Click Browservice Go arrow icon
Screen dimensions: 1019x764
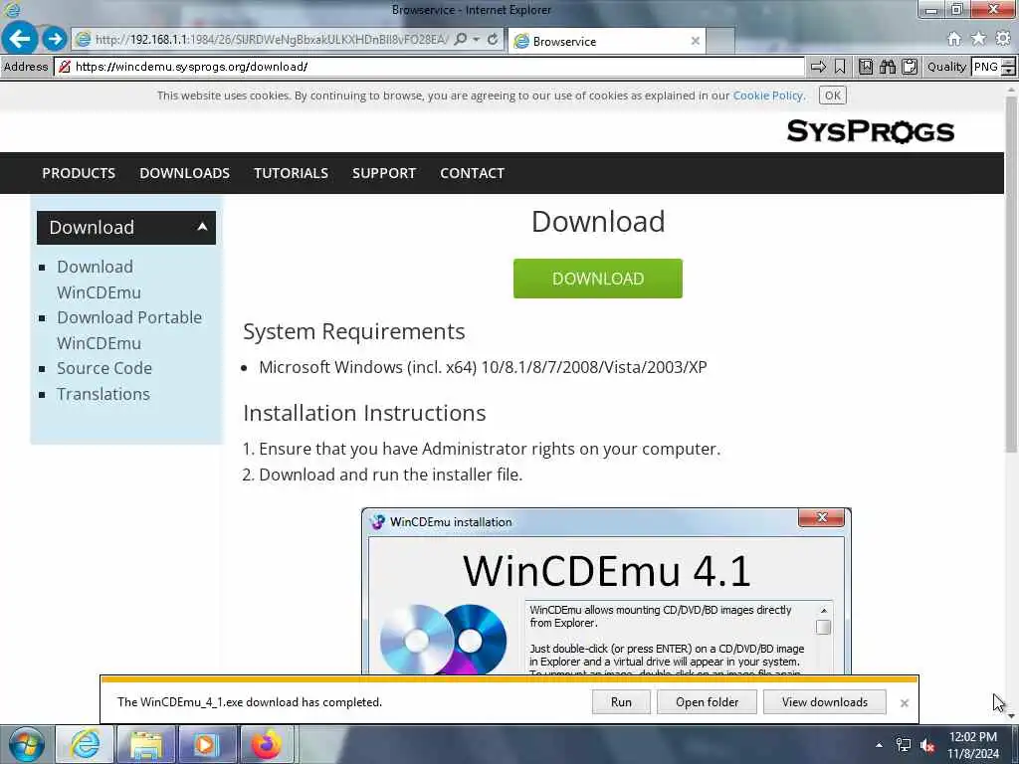point(818,67)
